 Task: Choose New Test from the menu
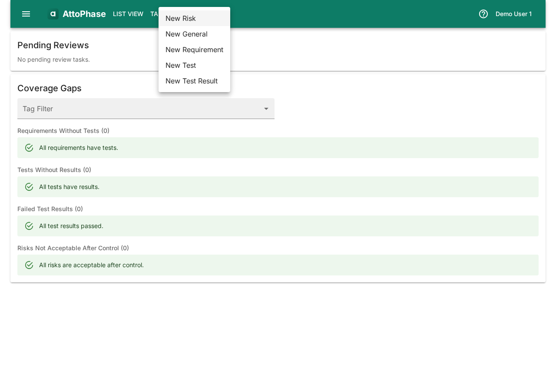[181, 65]
